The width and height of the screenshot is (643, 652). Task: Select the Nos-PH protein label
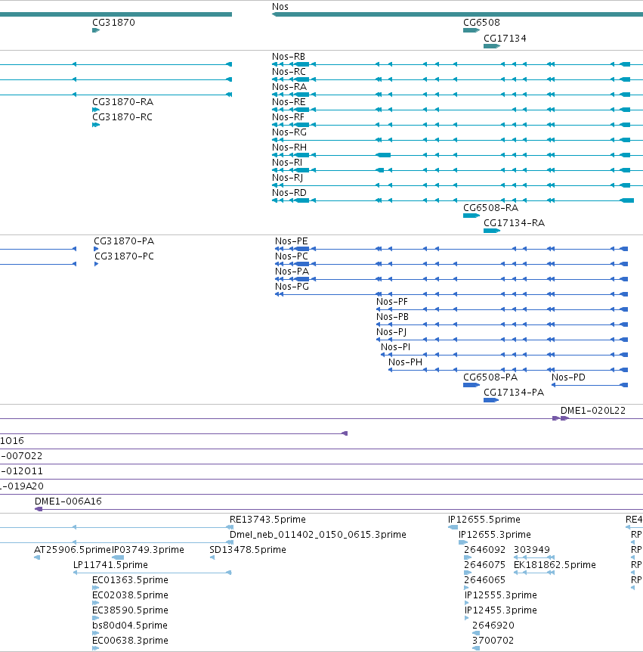tap(405, 362)
